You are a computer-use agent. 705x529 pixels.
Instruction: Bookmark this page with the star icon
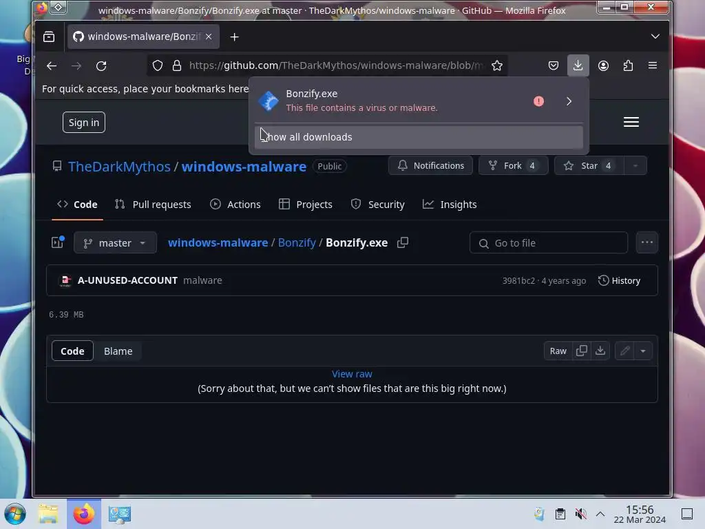497,65
